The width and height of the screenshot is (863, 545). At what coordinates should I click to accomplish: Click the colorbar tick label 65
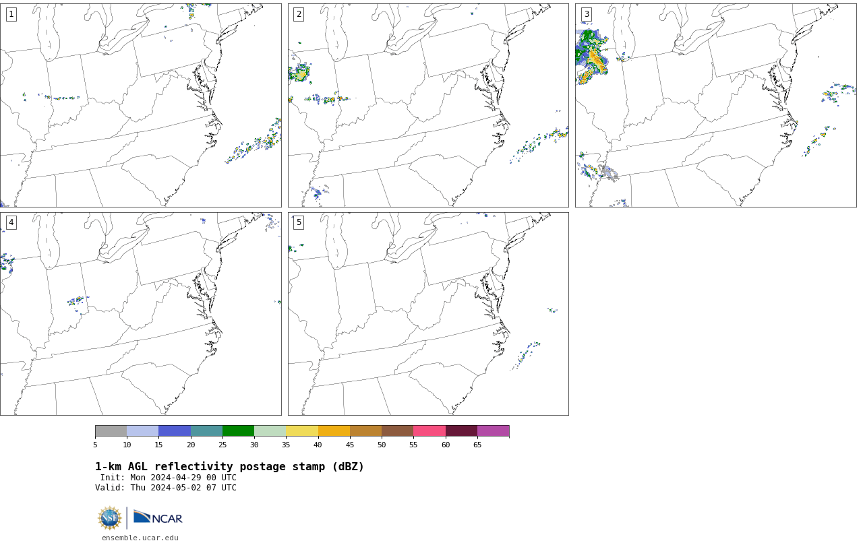click(477, 445)
